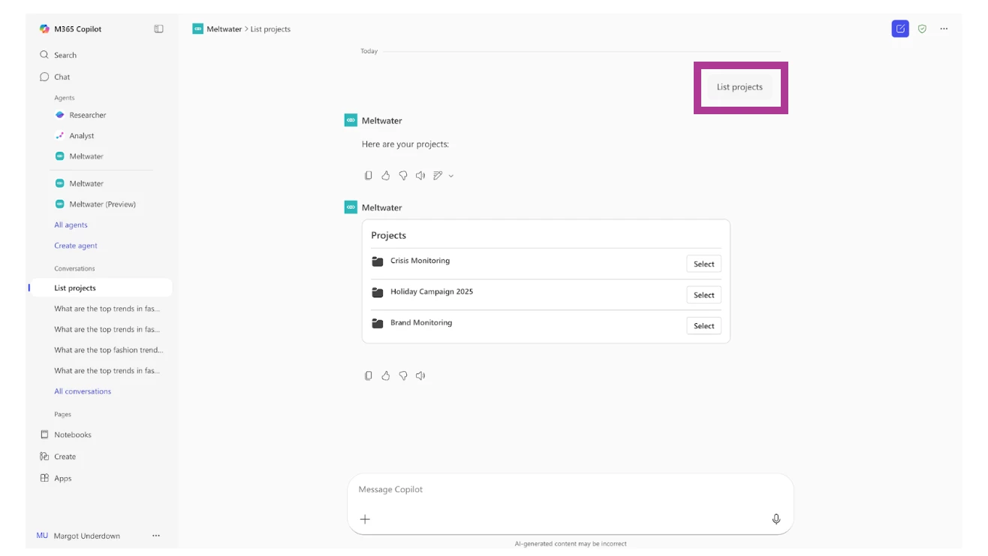Thumbs up the Projects card response
This screenshot has width=988, height=556.
coord(385,376)
